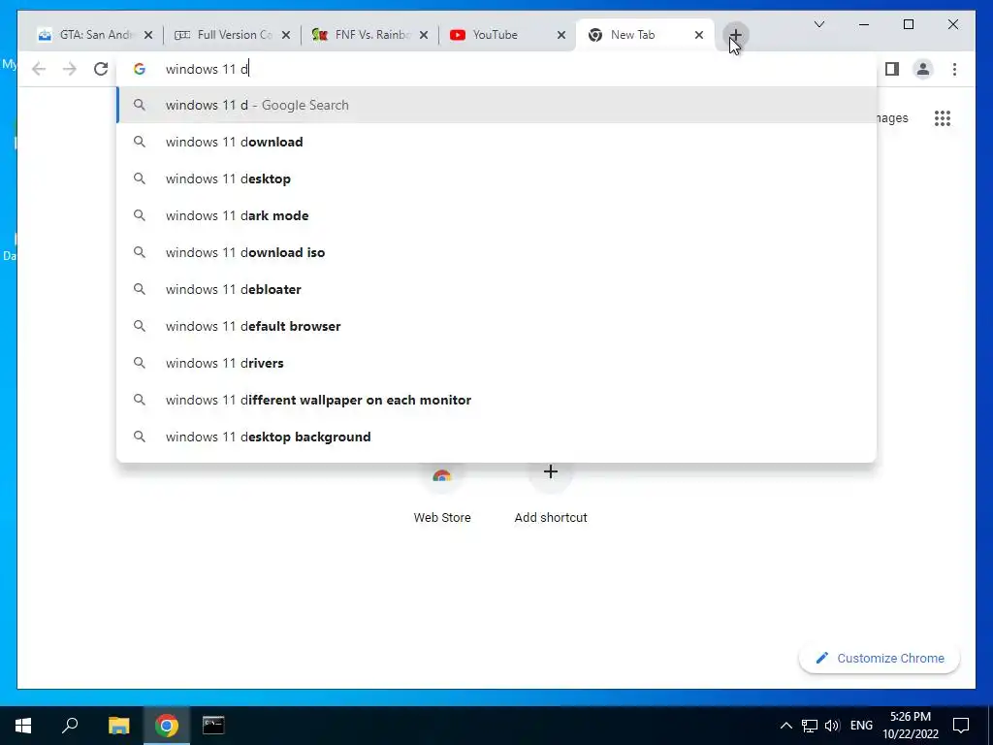Open Customize Chrome button
993x745 pixels.
(880, 659)
